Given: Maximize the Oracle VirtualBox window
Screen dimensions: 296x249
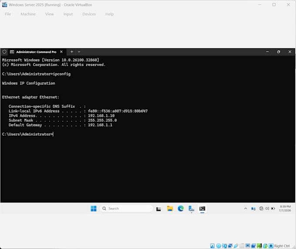Looking at the screenshot, I should pyautogui.click(x=274, y=5).
